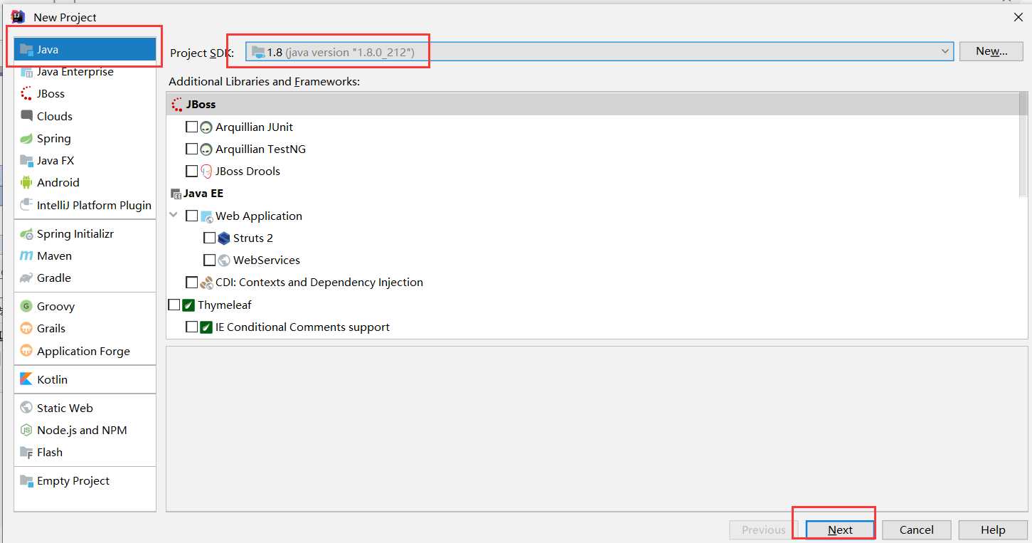Click the Kotlin icon in sidebar
The height and width of the screenshot is (543, 1032).
26,379
